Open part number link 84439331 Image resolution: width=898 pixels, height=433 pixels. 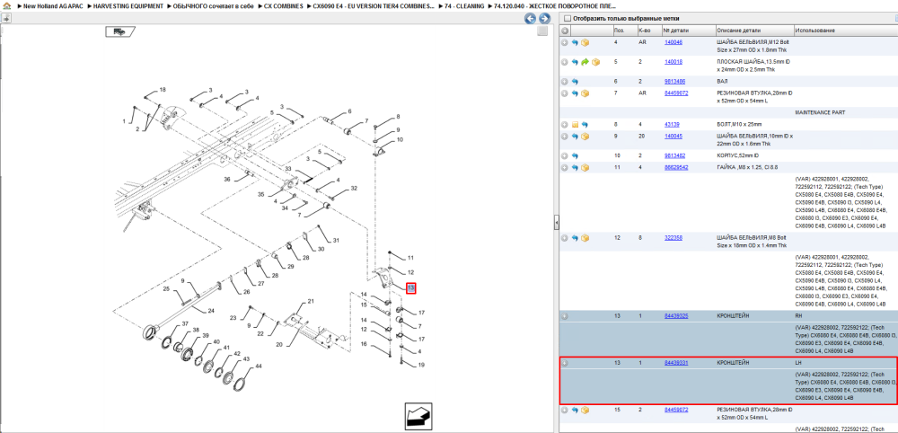pos(676,363)
